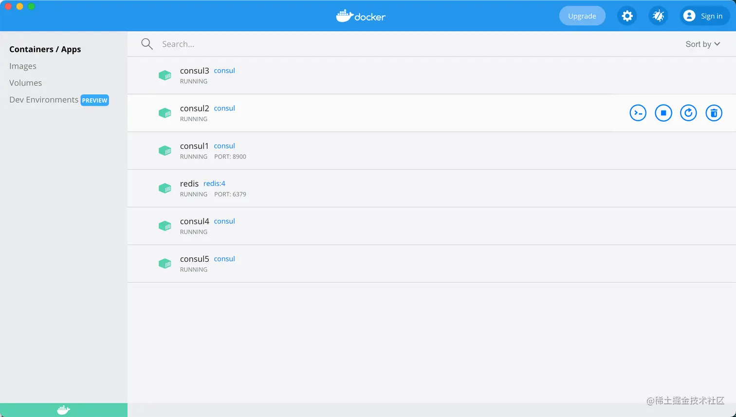This screenshot has width=736, height=417.
Task: Select the consul2 container name
Action: click(x=194, y=108)
